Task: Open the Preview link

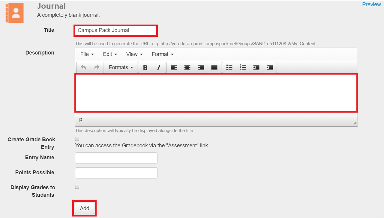Action: (x=371, y=4)
